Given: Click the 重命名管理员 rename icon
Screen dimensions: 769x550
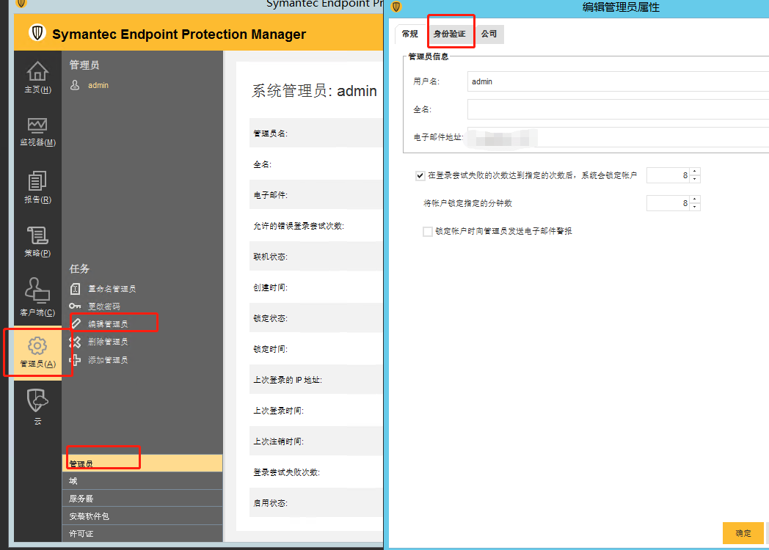Looking at the screenshot, I should click(75, 289).
